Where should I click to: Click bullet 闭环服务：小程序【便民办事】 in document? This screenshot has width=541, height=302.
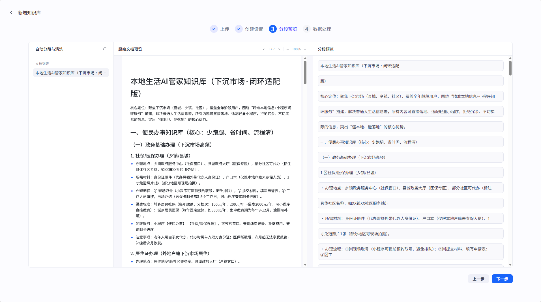(213, 227)
